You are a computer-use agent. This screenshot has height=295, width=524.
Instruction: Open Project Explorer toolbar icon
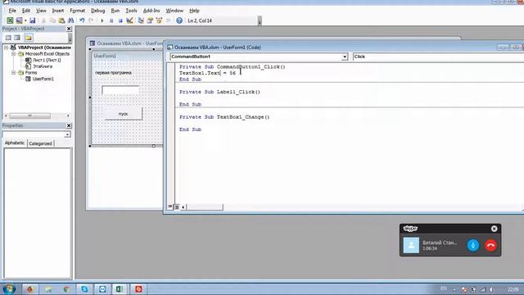point(141,20)
